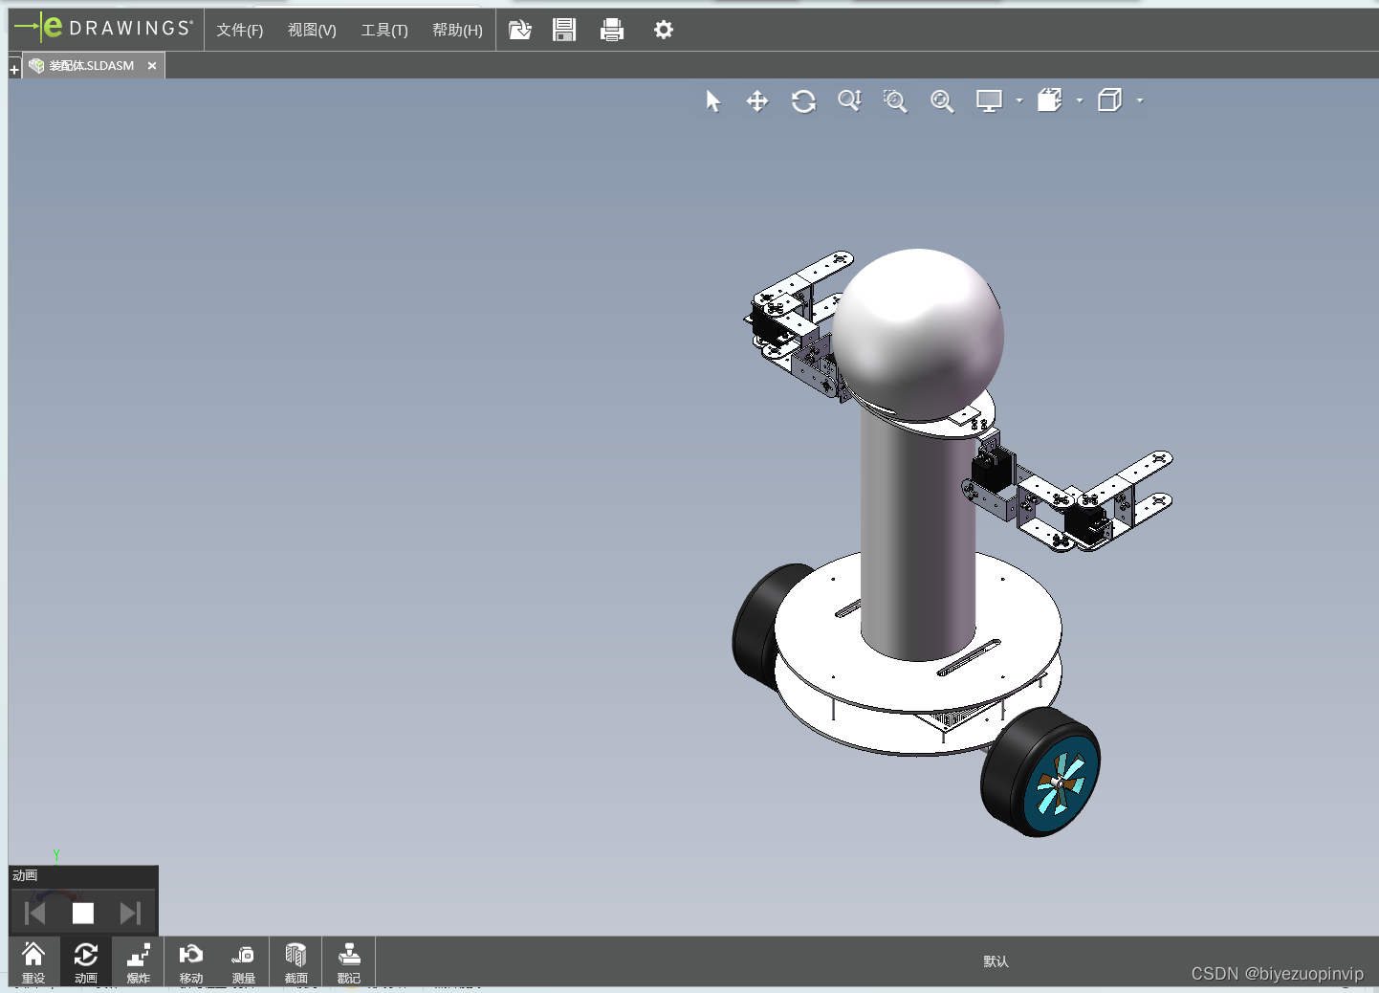The width and height of the screenshot is (1379, 993).
Task: Click the 动画 panel title
Action: click(25, 875)
